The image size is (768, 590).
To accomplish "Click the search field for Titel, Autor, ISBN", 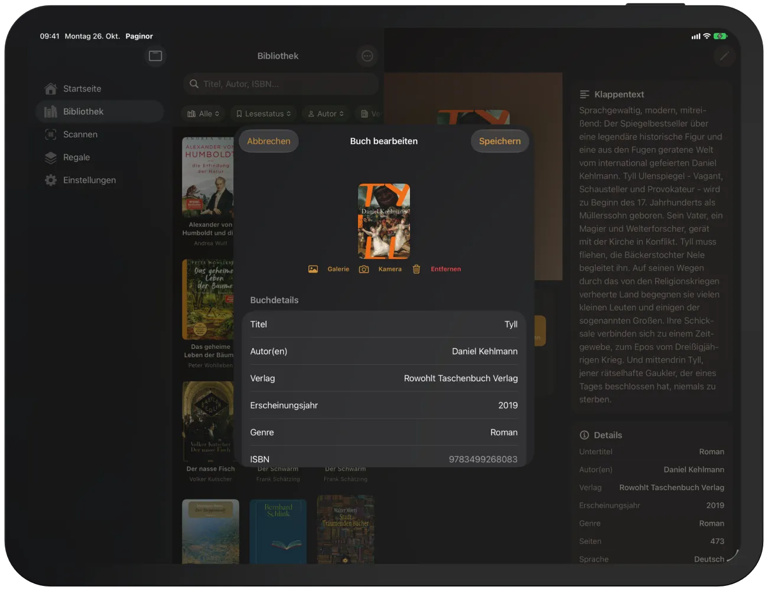I will (x=281, y=84).
